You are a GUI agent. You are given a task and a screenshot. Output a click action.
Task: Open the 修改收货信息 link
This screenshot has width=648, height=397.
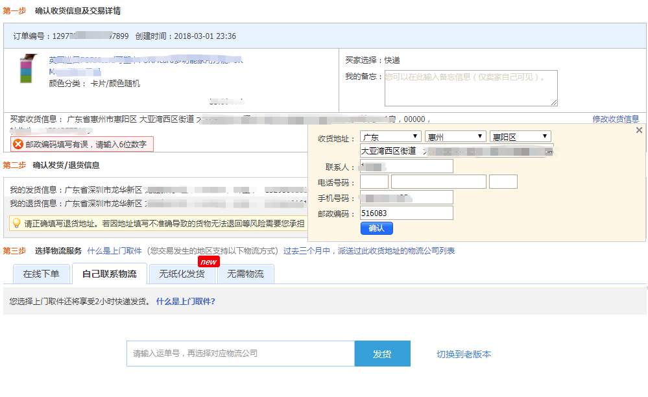[615, 119]
